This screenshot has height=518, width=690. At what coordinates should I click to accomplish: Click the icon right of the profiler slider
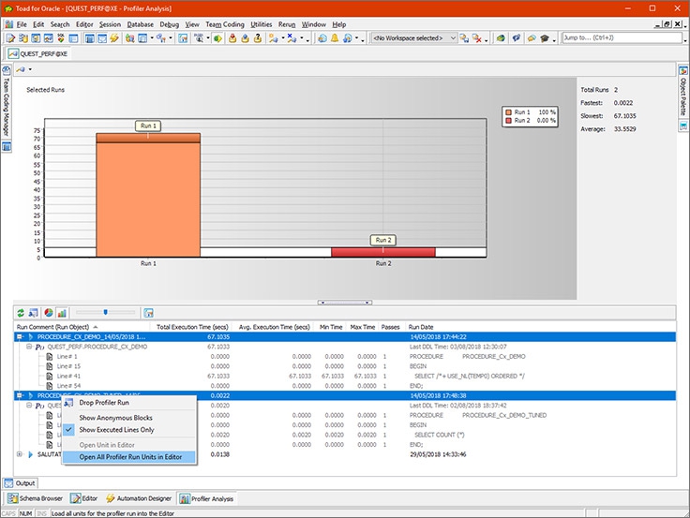pos(148,312)
